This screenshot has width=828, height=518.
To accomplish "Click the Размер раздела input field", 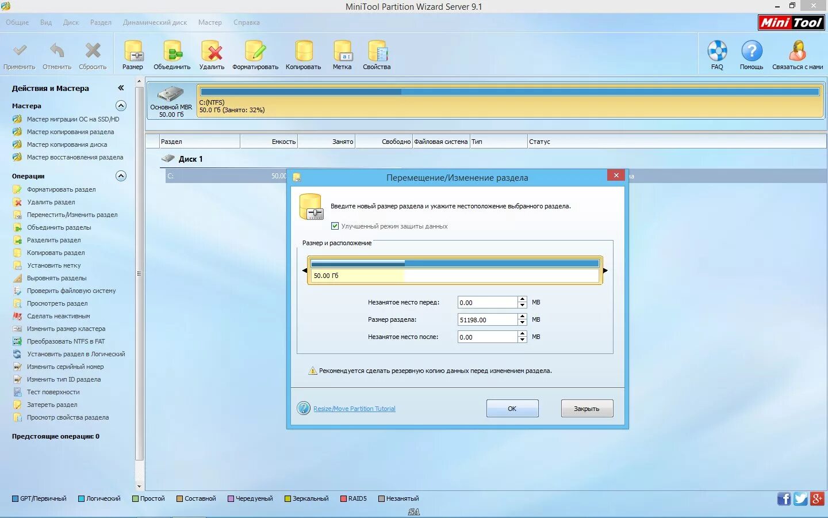I will pyautogui.click(x=488, y=319).
